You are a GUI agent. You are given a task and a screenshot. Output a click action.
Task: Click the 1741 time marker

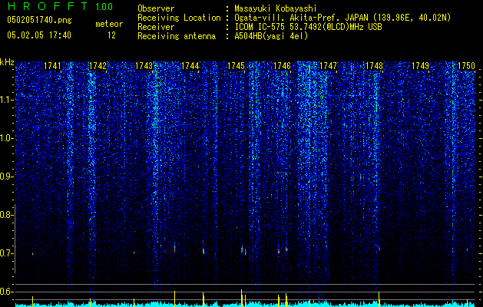click(x=52, y=65)
